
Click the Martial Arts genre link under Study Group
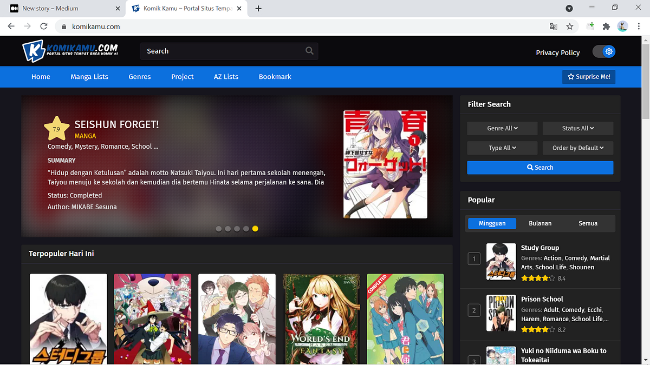(565, 263)
